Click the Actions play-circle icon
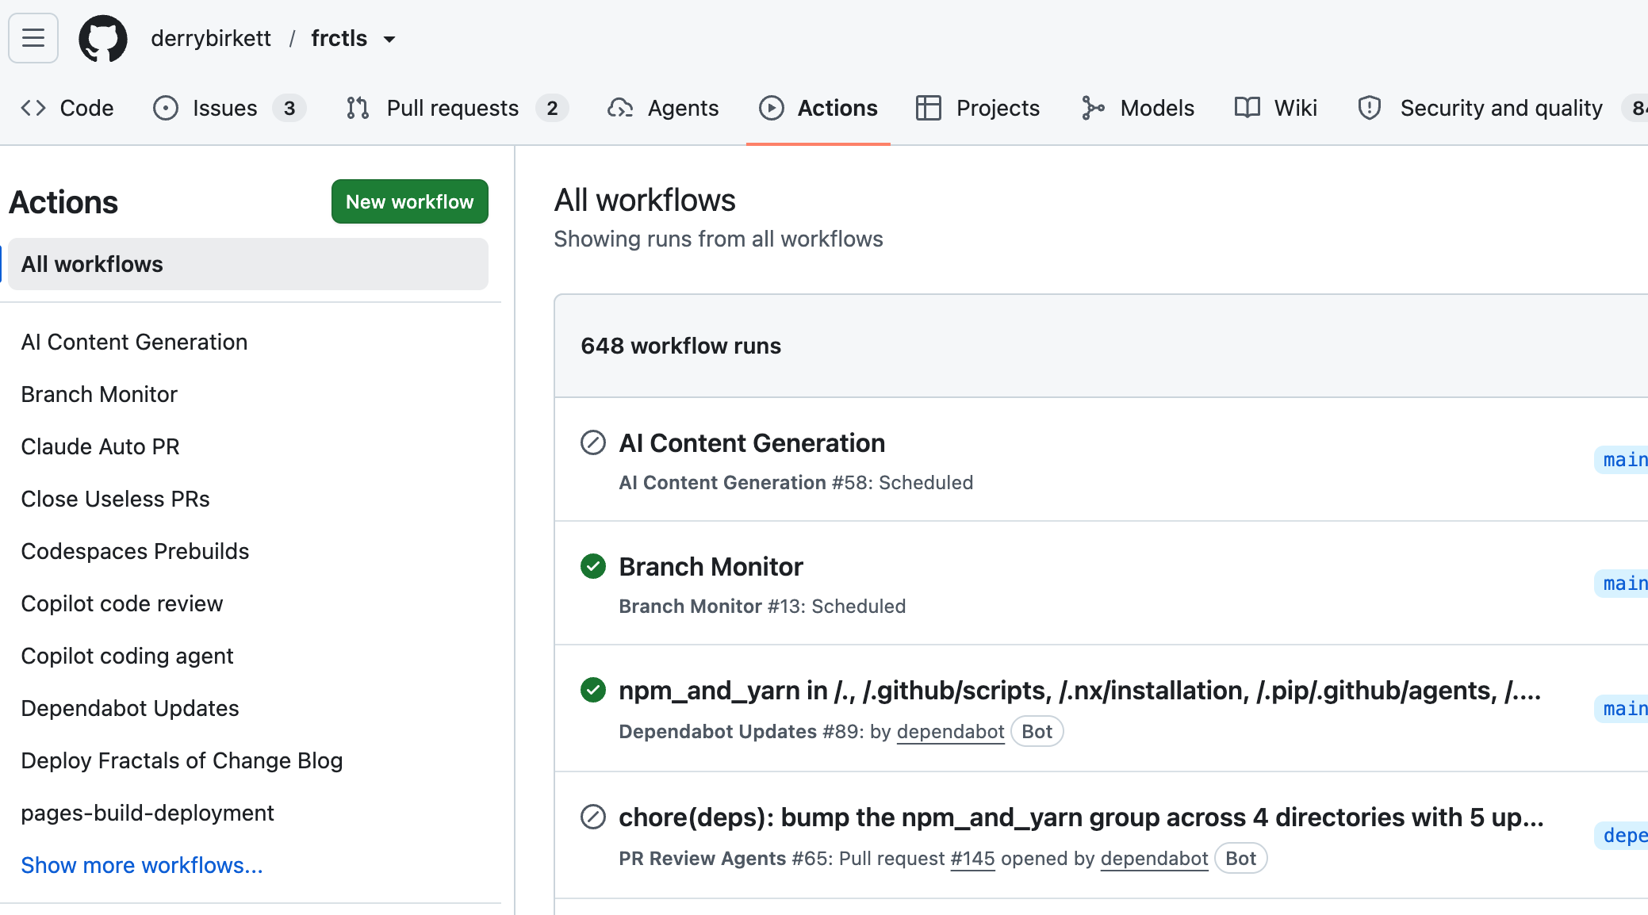Screen dimensions: 1648x915 click(771, 108)
